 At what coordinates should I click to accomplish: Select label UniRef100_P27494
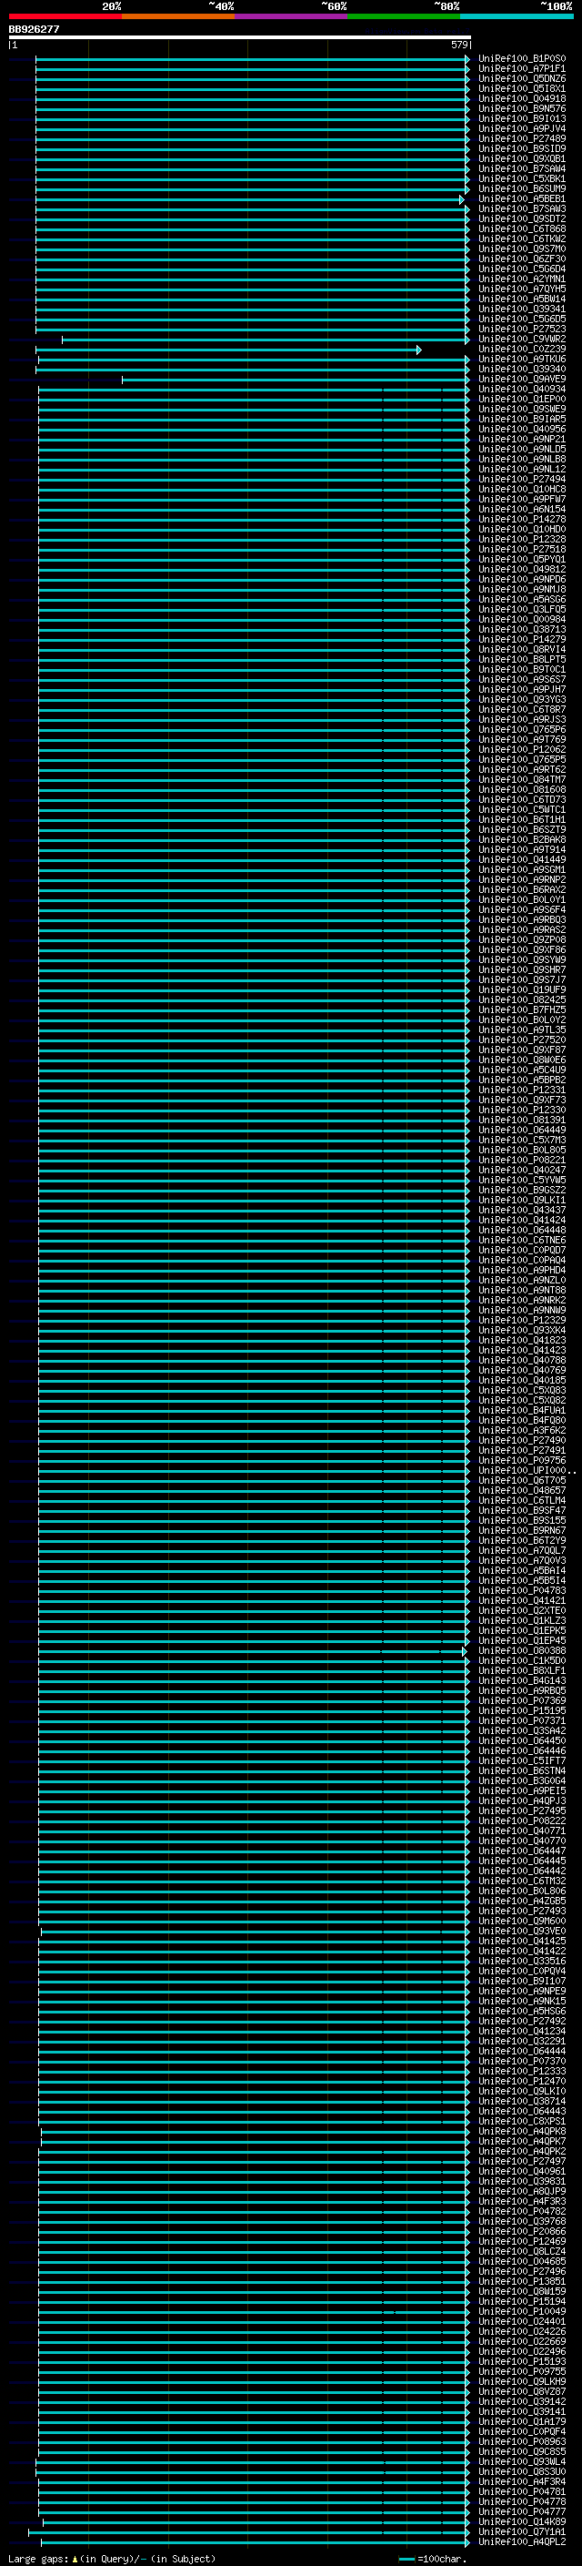(521, 479)
